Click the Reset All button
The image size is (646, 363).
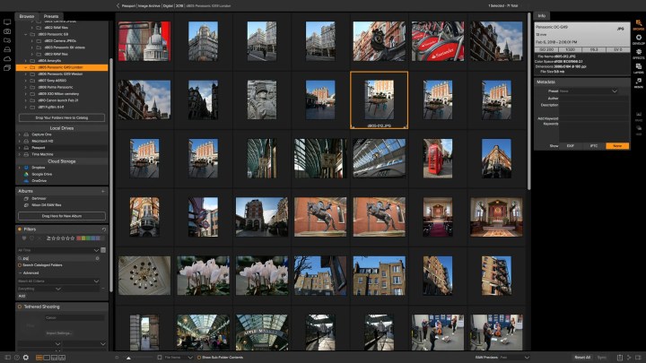pos(582,358)
